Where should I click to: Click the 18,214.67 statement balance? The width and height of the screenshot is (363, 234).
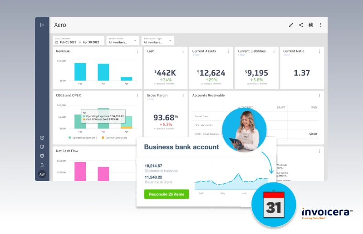click(x=153, y=166)
